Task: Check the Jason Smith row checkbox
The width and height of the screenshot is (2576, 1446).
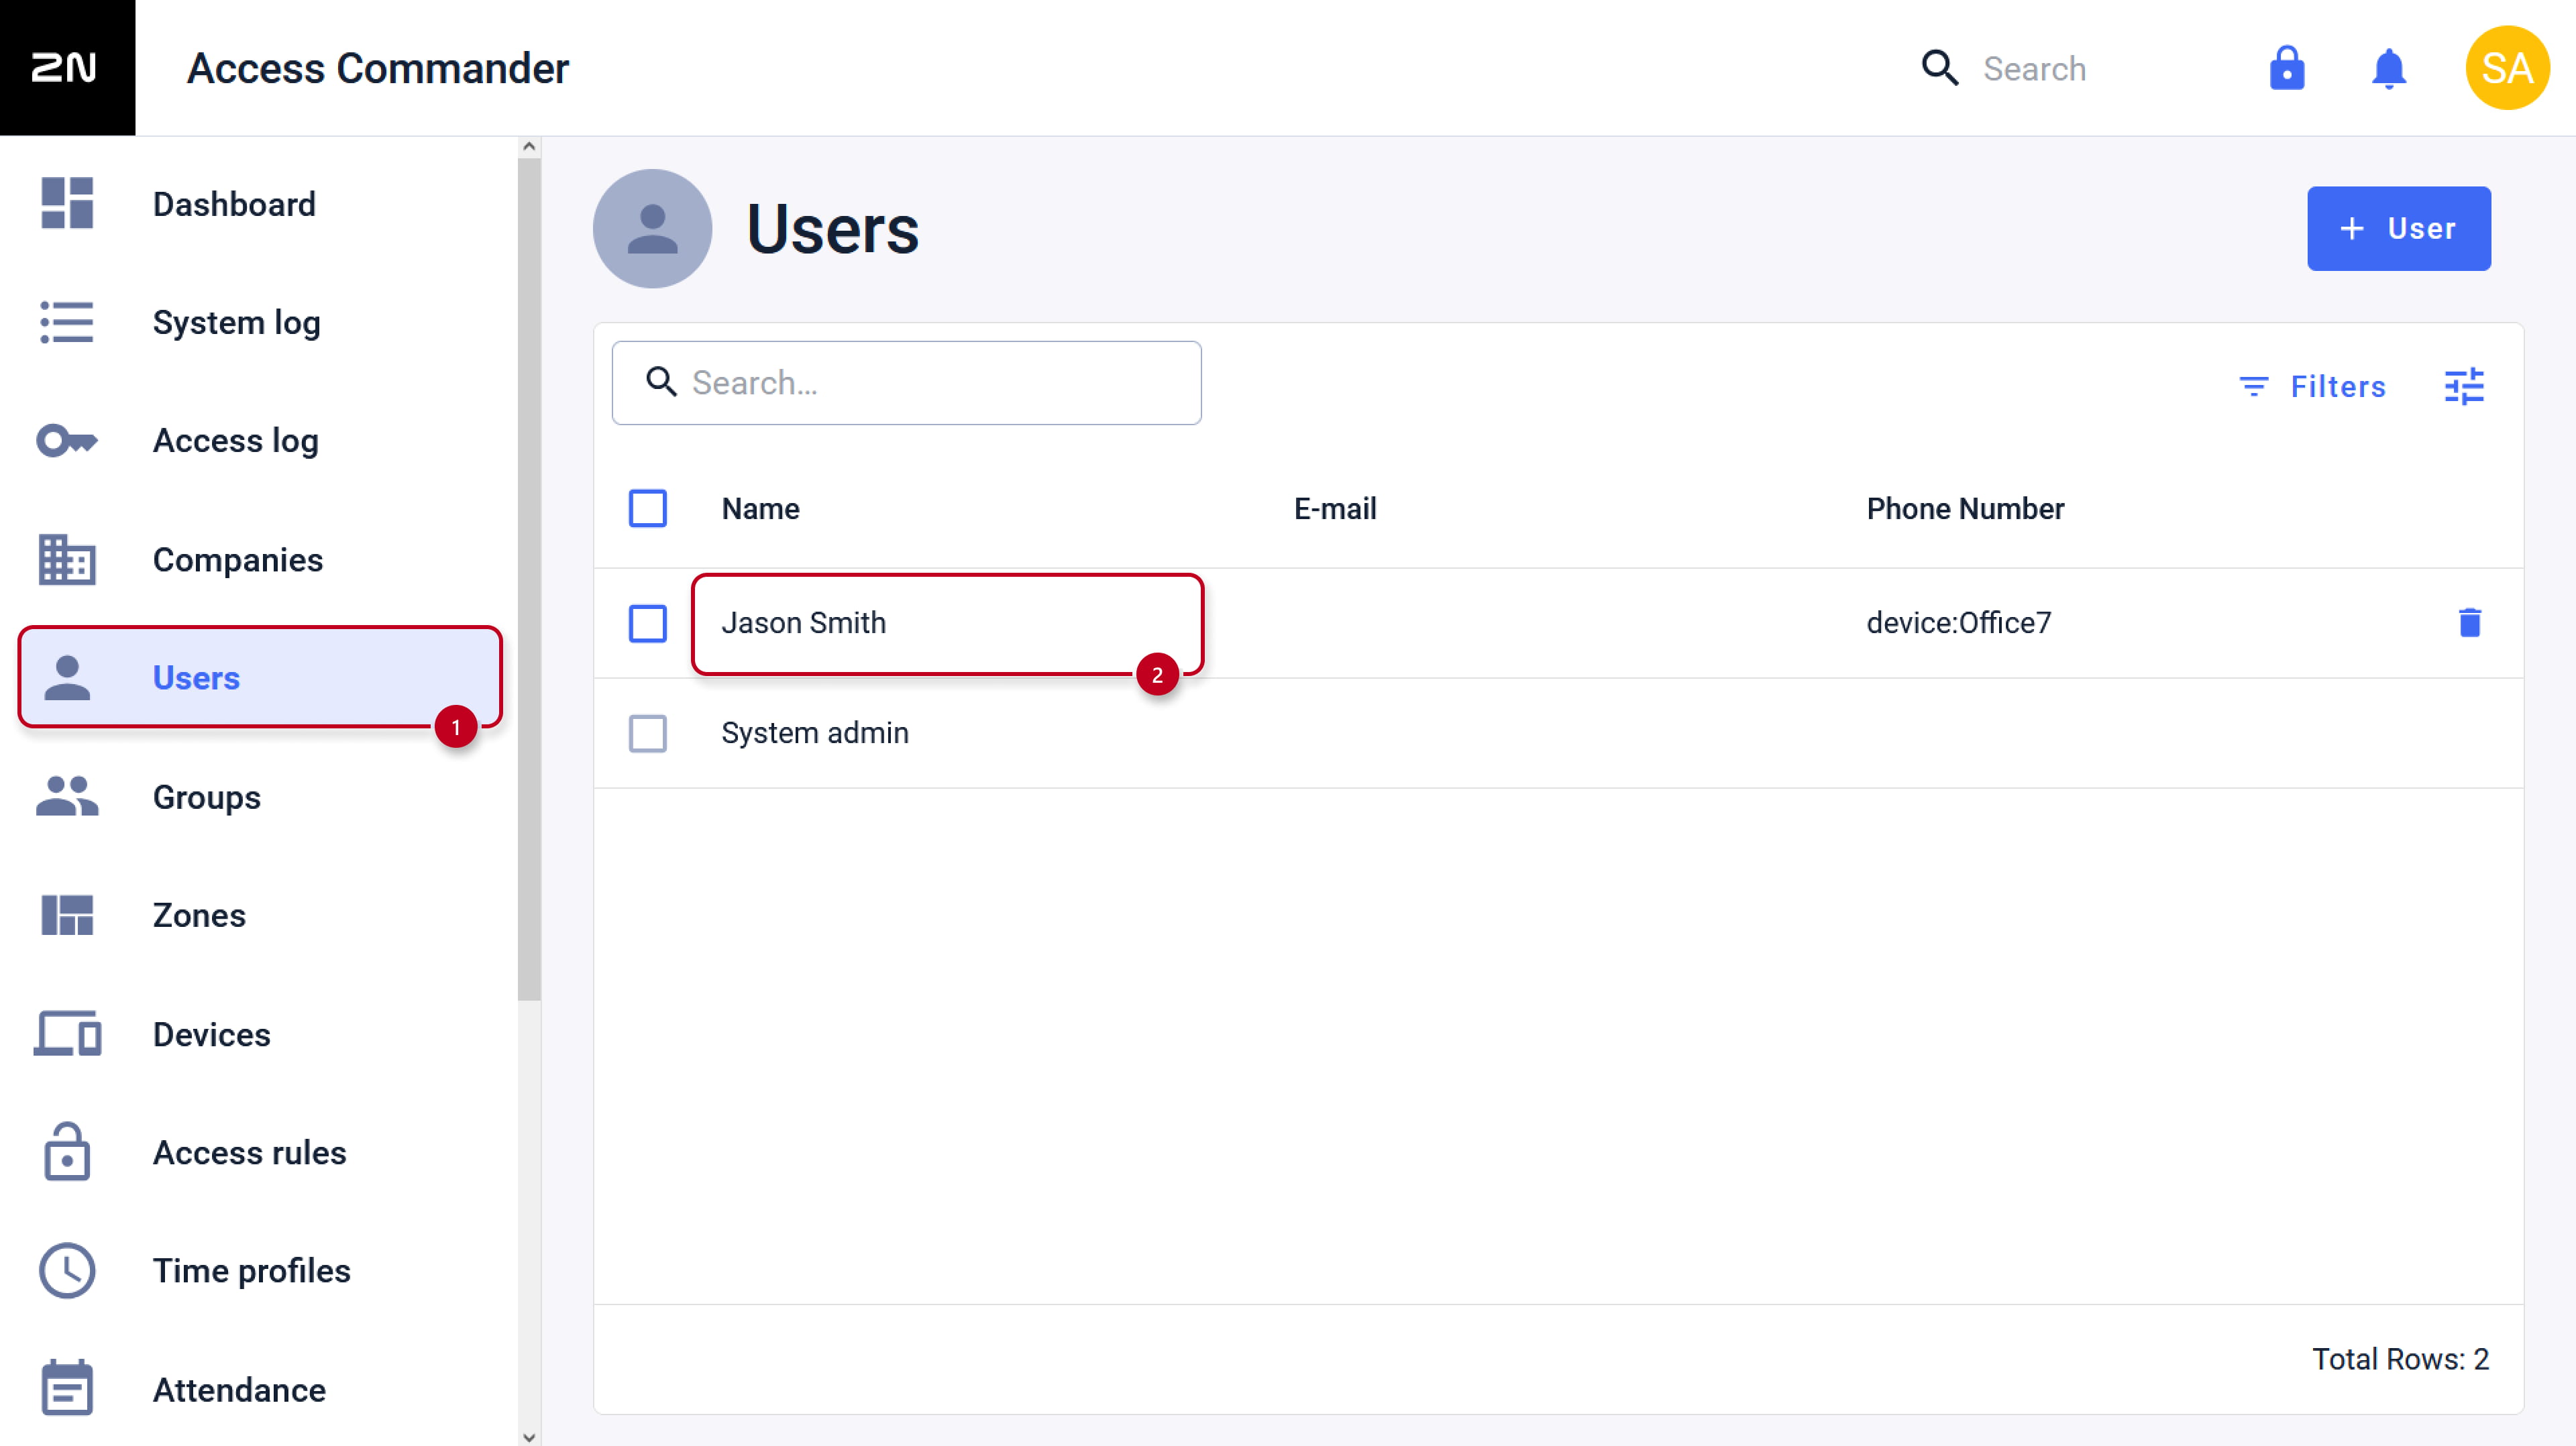Action: pos(647,623)
